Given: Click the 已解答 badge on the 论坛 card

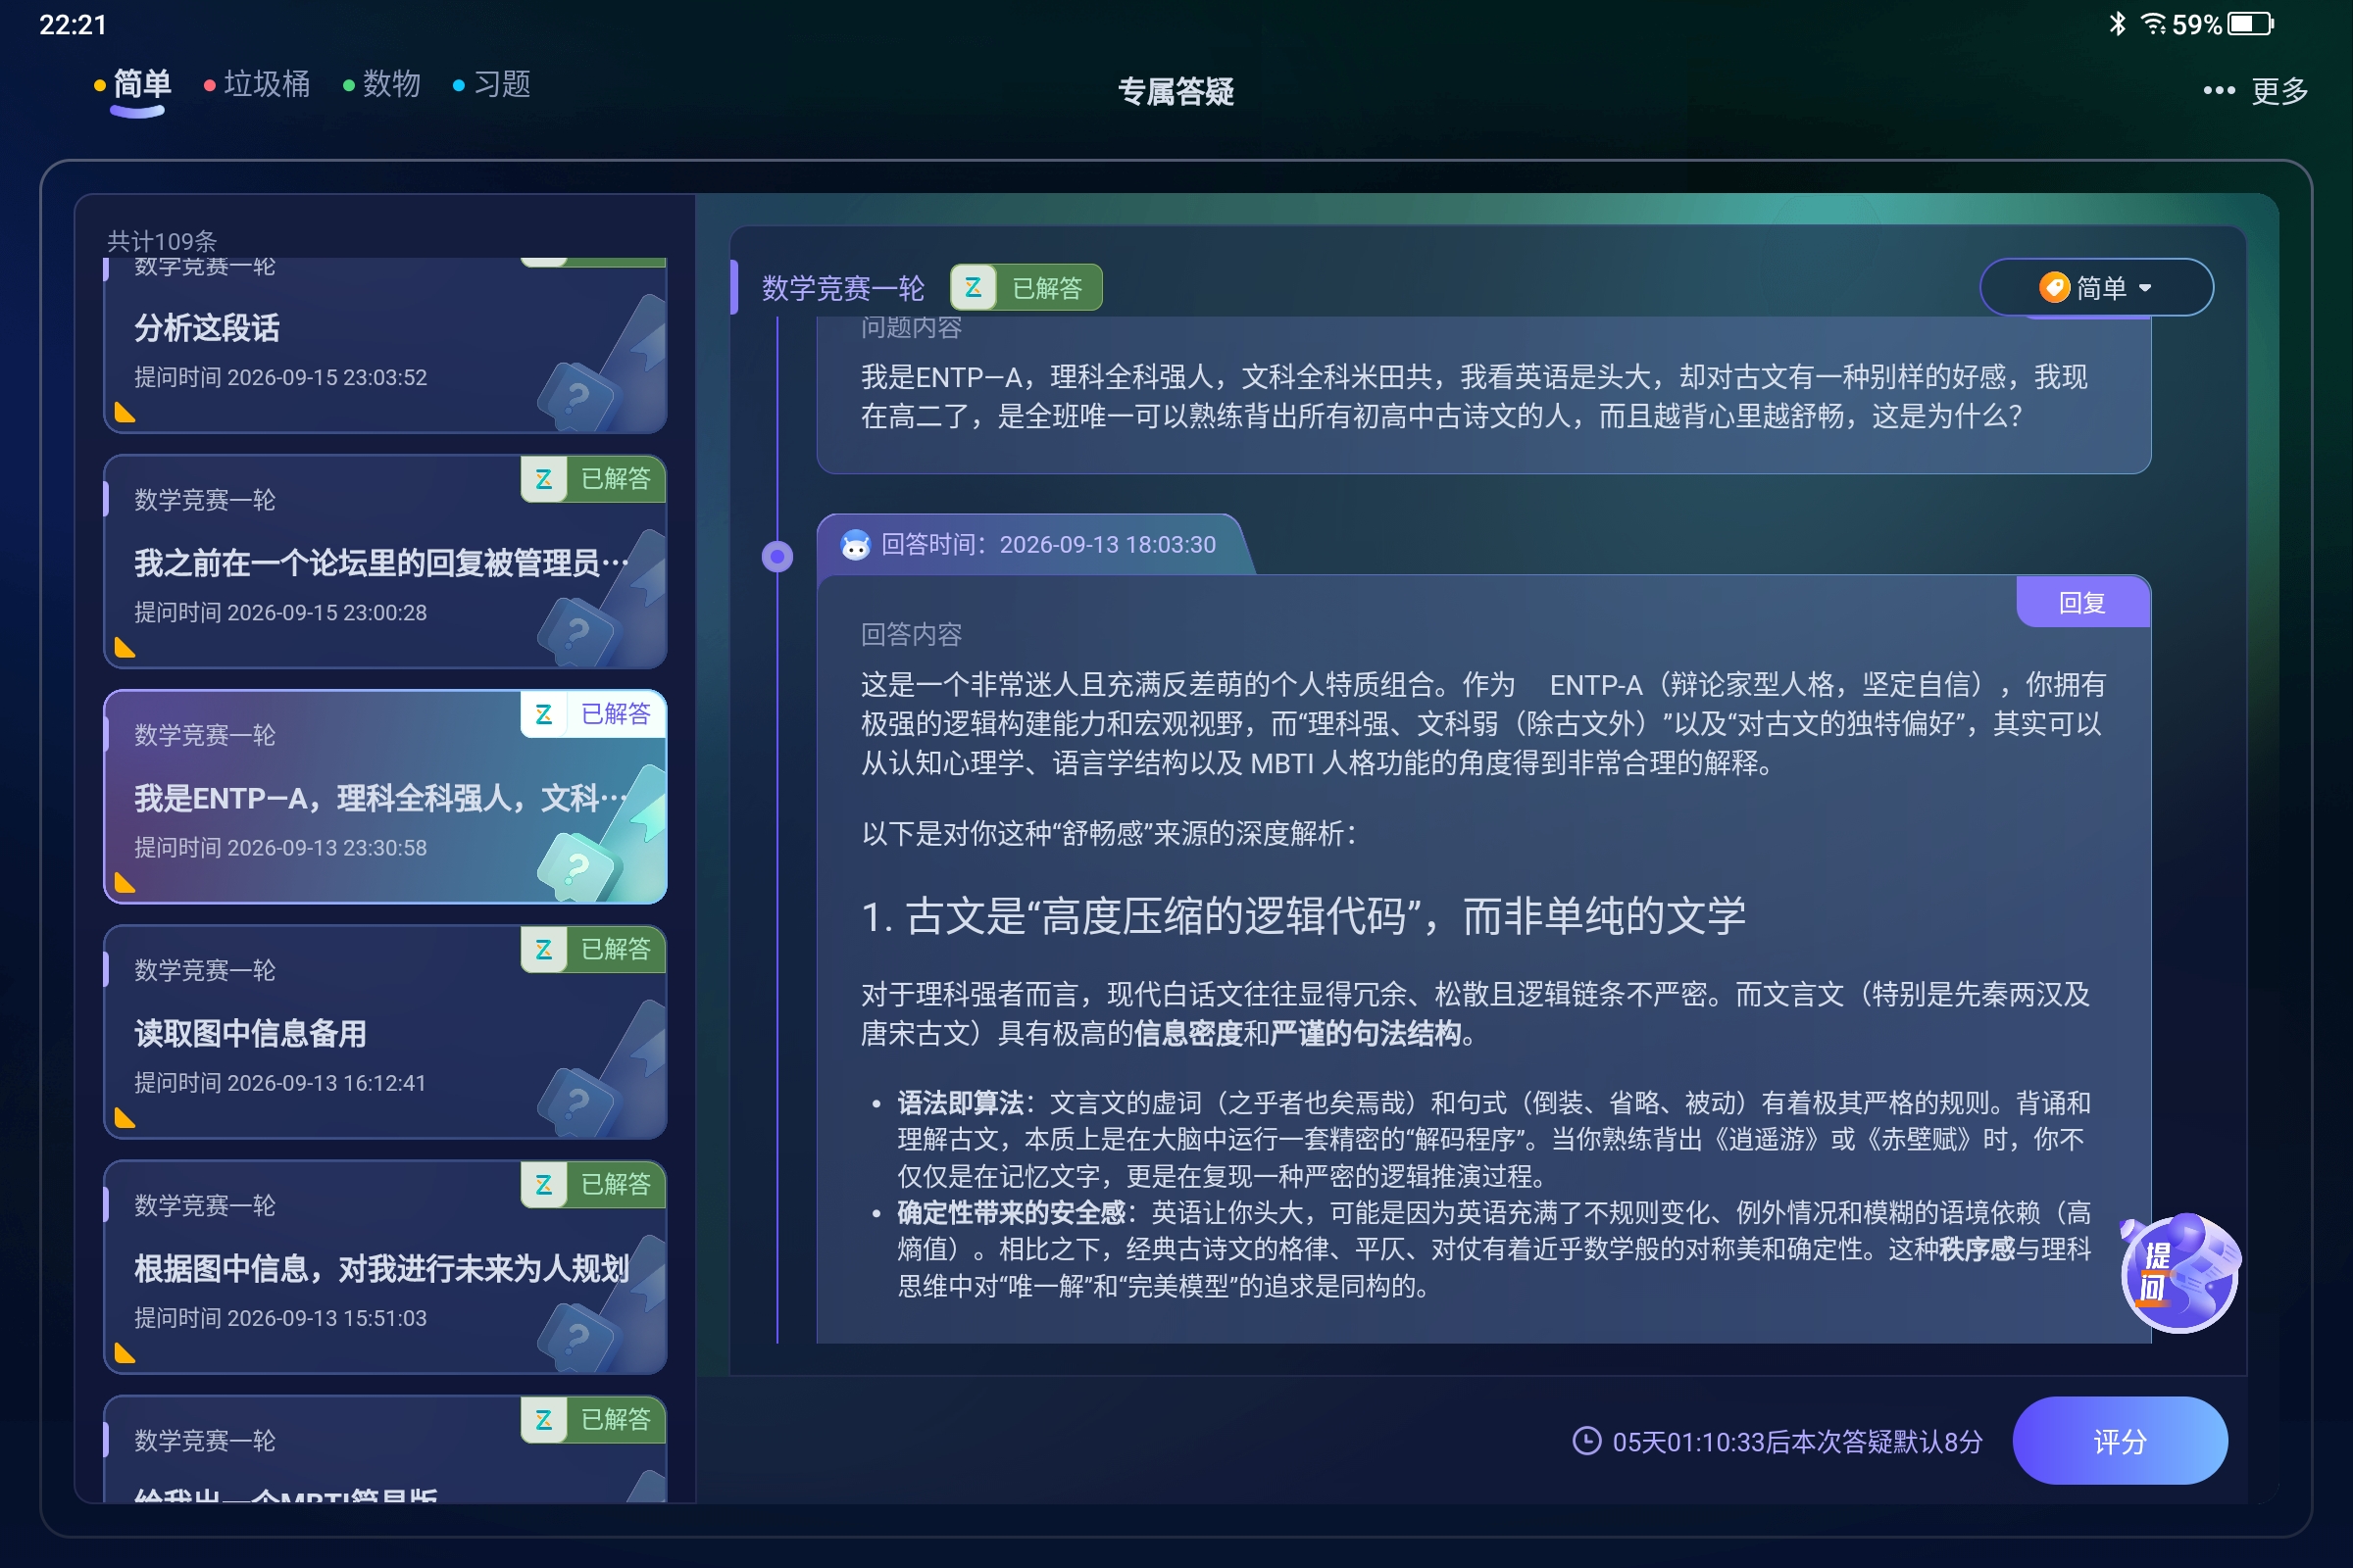Looking at the screenshot, I should pyautogui.click(x=593, y=479).
